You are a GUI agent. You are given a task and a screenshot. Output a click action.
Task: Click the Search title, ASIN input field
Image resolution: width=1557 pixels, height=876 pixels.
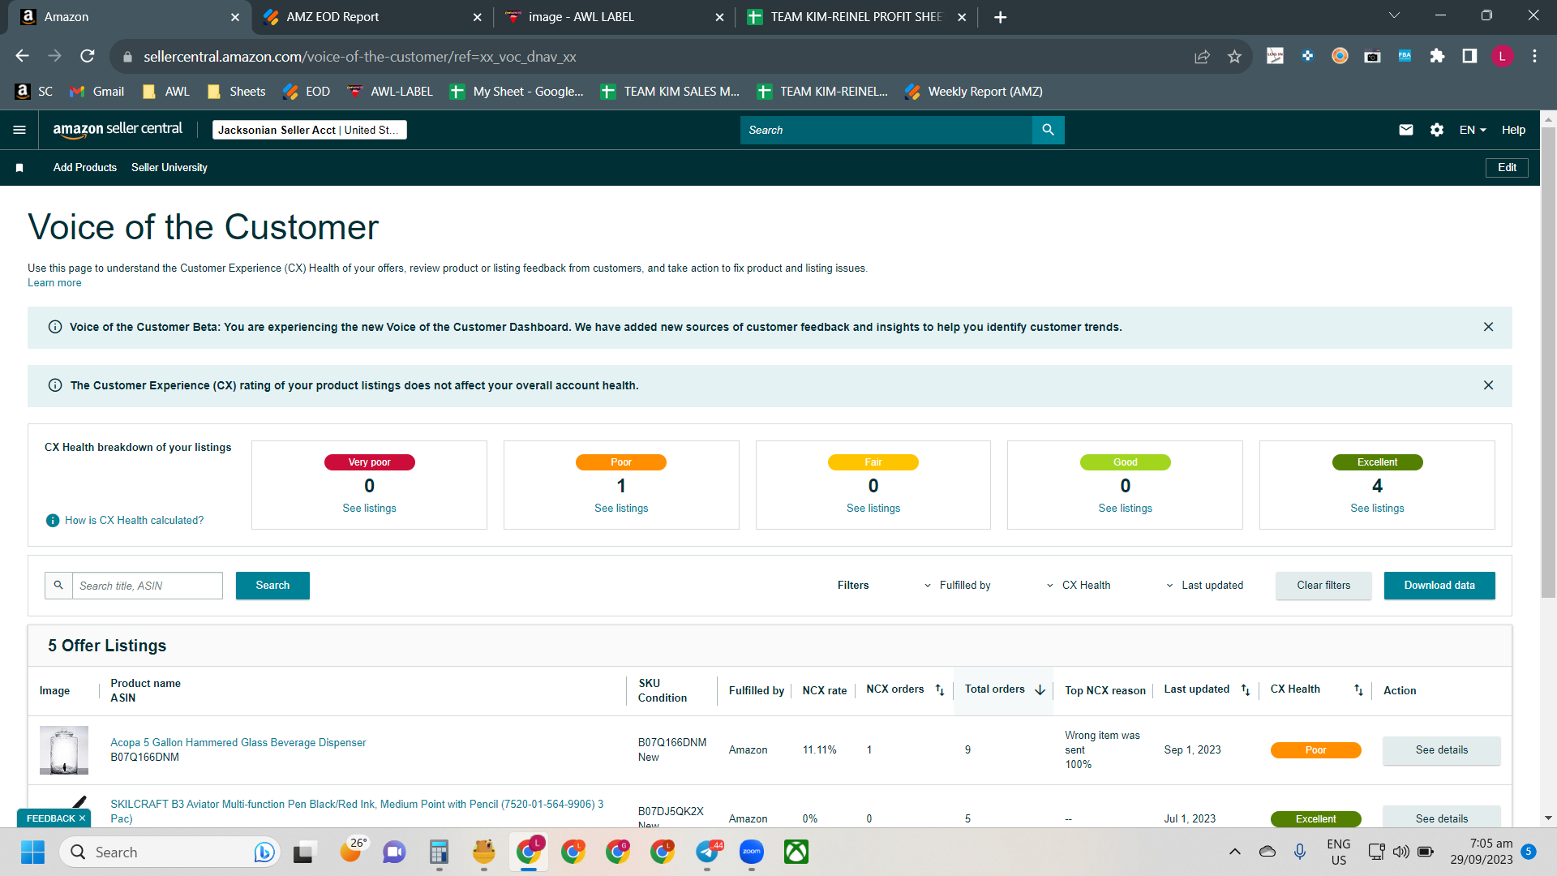[148, 586]
